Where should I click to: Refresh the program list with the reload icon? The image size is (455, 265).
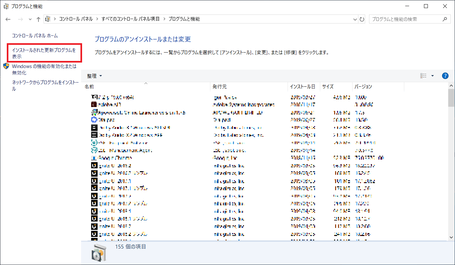coord(362,19)
